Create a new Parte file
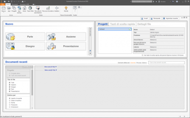Screen dimensions: 190x118 (25, 37)
